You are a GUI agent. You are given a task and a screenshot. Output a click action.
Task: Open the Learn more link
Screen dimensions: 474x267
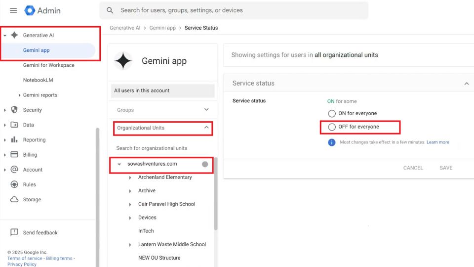click(437, 142)
